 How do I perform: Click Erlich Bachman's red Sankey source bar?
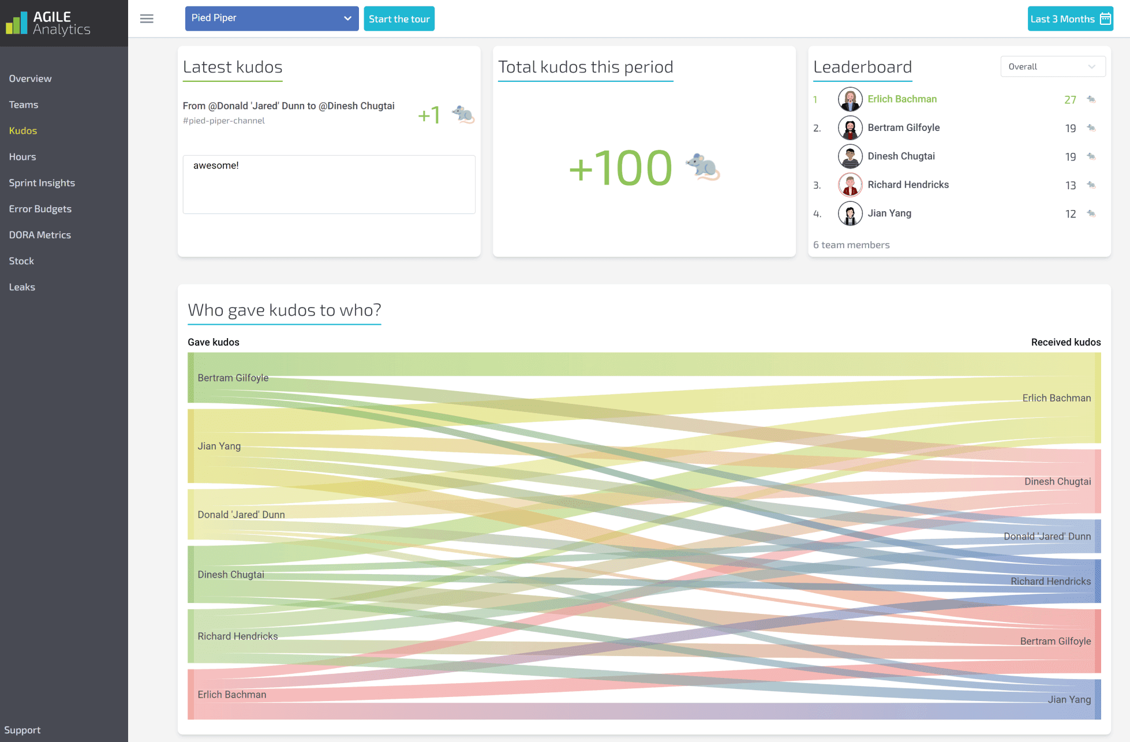point(190,694)
